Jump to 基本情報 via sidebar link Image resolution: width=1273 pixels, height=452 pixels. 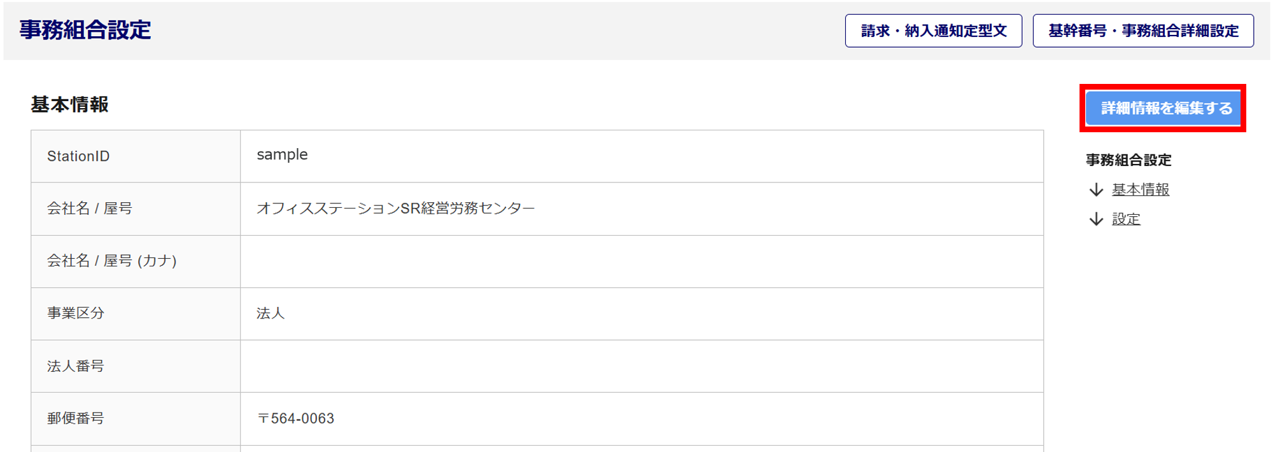1140,190
